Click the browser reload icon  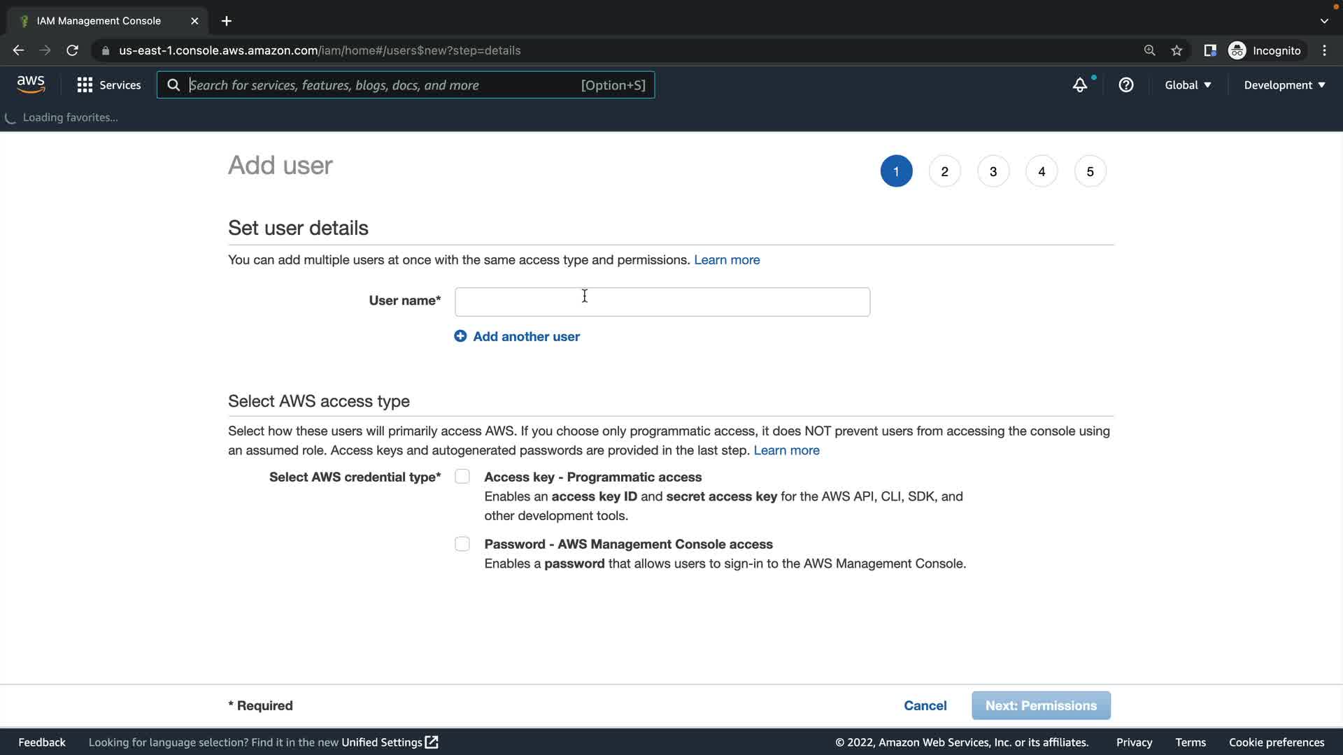point(72,50)
